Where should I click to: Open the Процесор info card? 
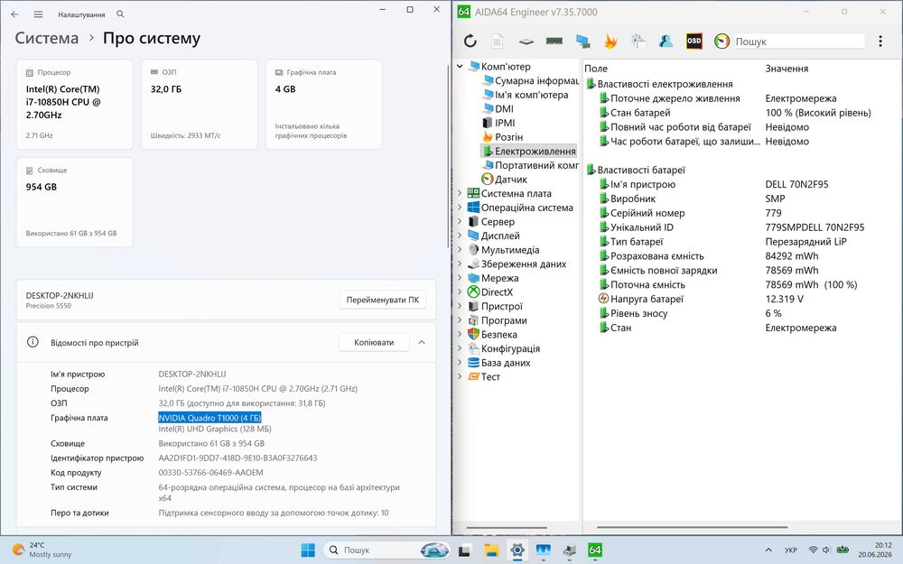click(75, 104)
